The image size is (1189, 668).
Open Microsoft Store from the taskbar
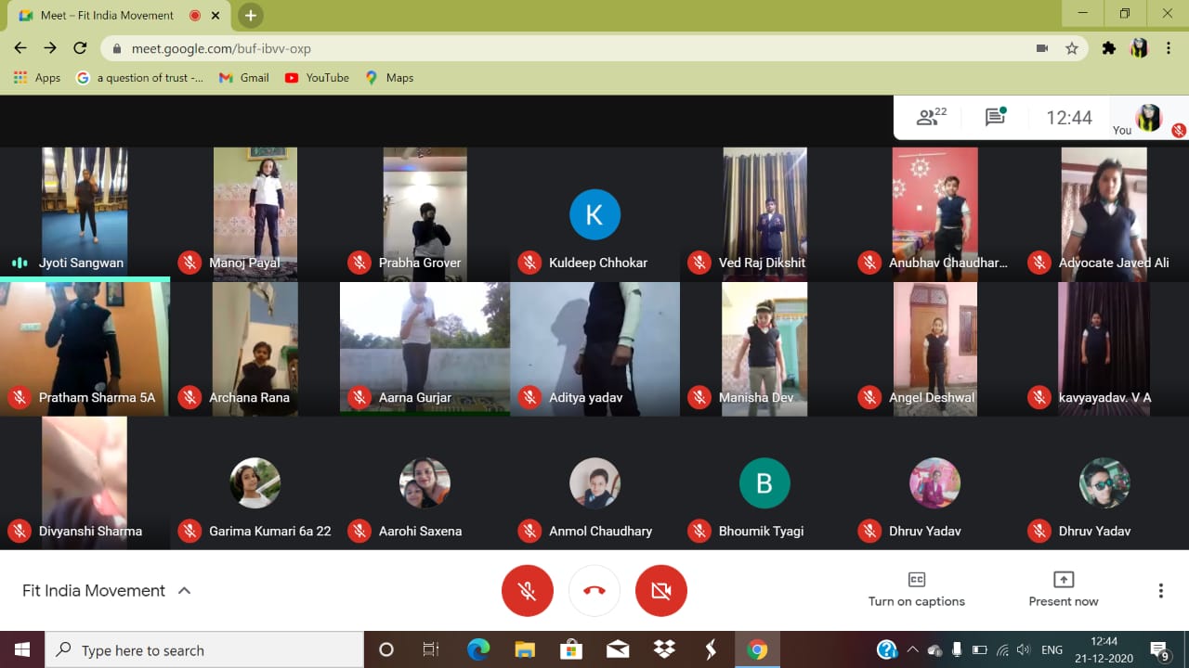[x=571, y=649]
